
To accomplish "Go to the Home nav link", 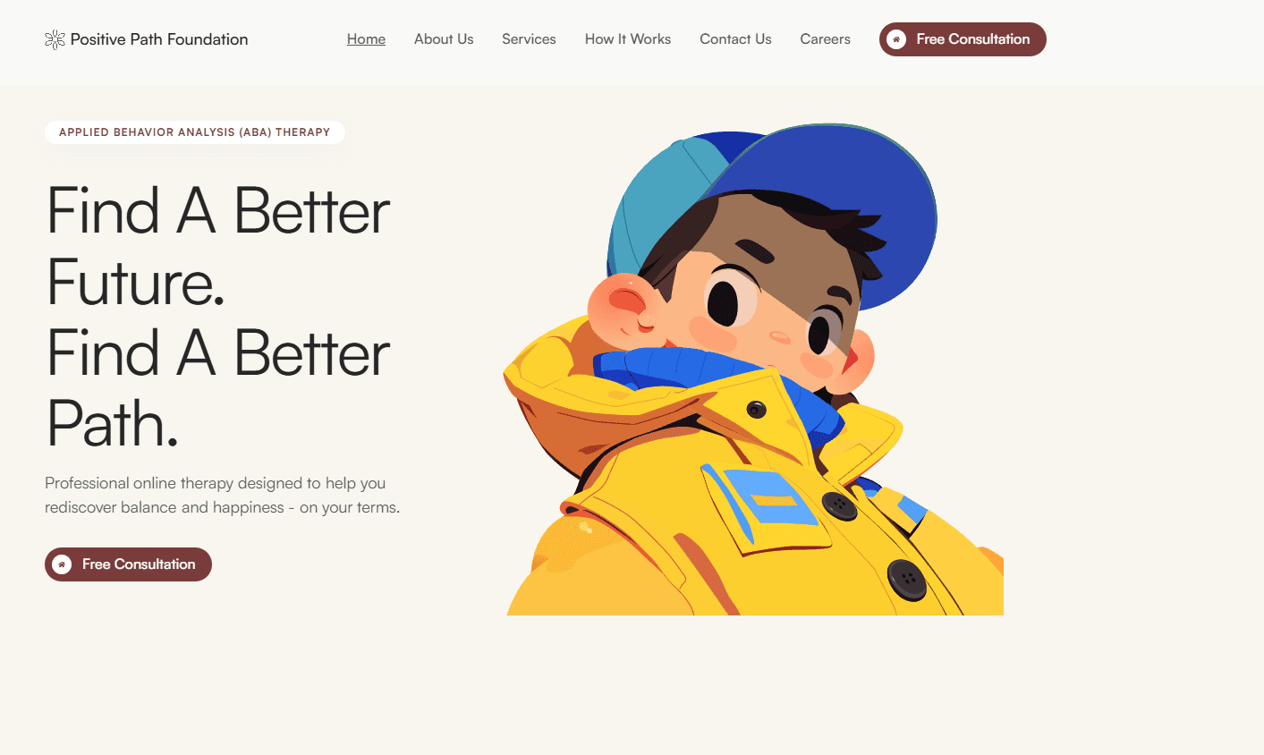I will (x=366, y=39).
